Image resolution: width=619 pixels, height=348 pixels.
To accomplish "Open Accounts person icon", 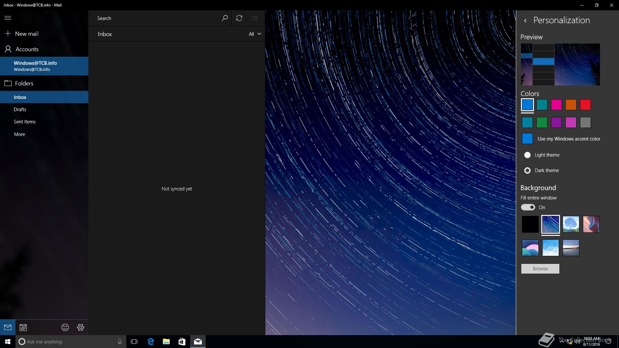I will pos(8,49).
